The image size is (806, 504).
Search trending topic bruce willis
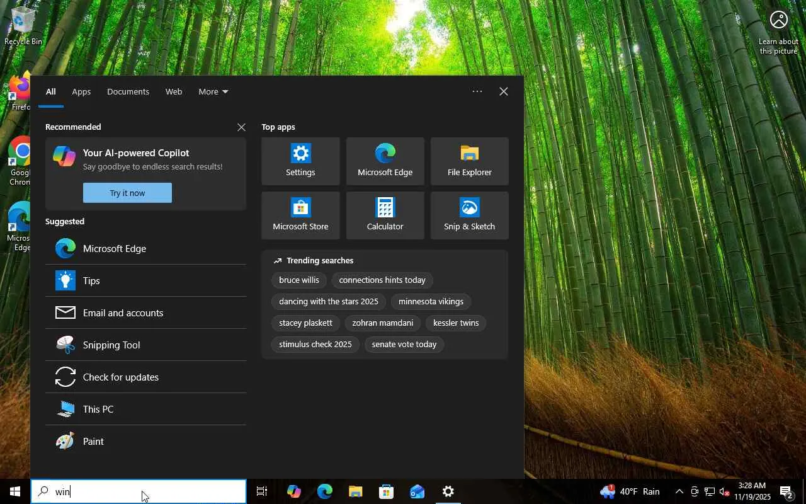tap(299, 280)
